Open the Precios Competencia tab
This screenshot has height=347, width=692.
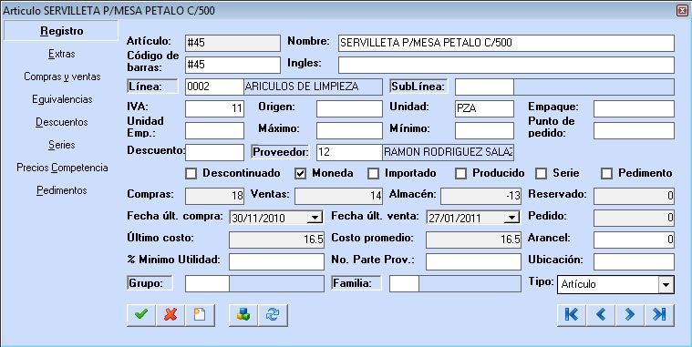pos(62,168)
